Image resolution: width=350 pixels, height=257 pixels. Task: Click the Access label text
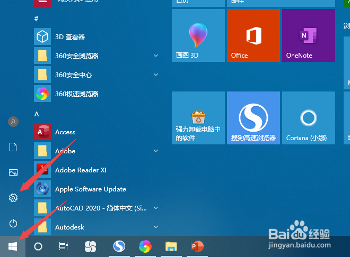(65, 132)
